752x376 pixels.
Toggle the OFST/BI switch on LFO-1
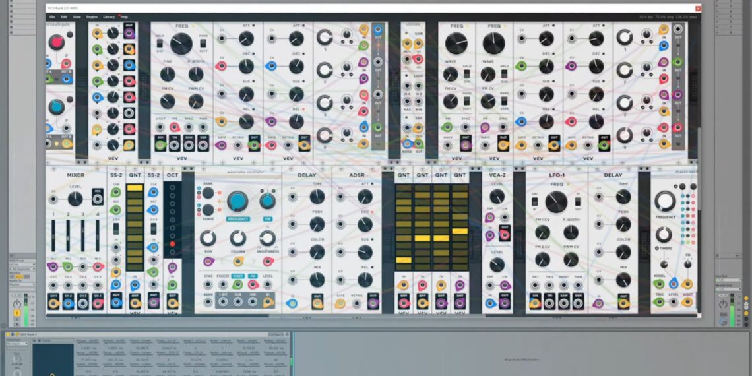click(536, 201)
